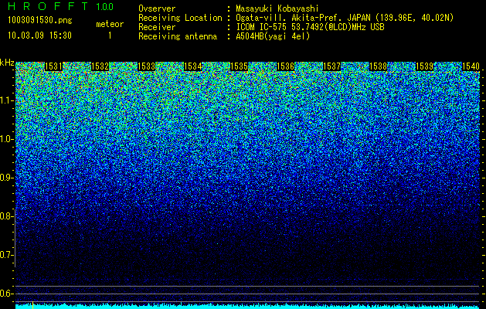486x309 pixels.
Task: Click the 1534 time marker
Action: click(x=193, y=66)
